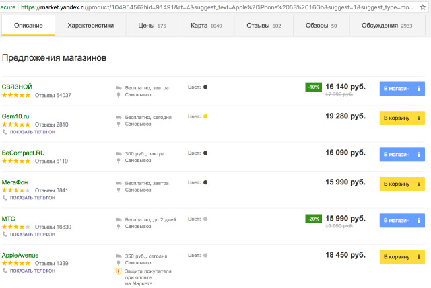Bookmark the page with the star icon
This screenshot has height=288, width=431.
[423, 7]
